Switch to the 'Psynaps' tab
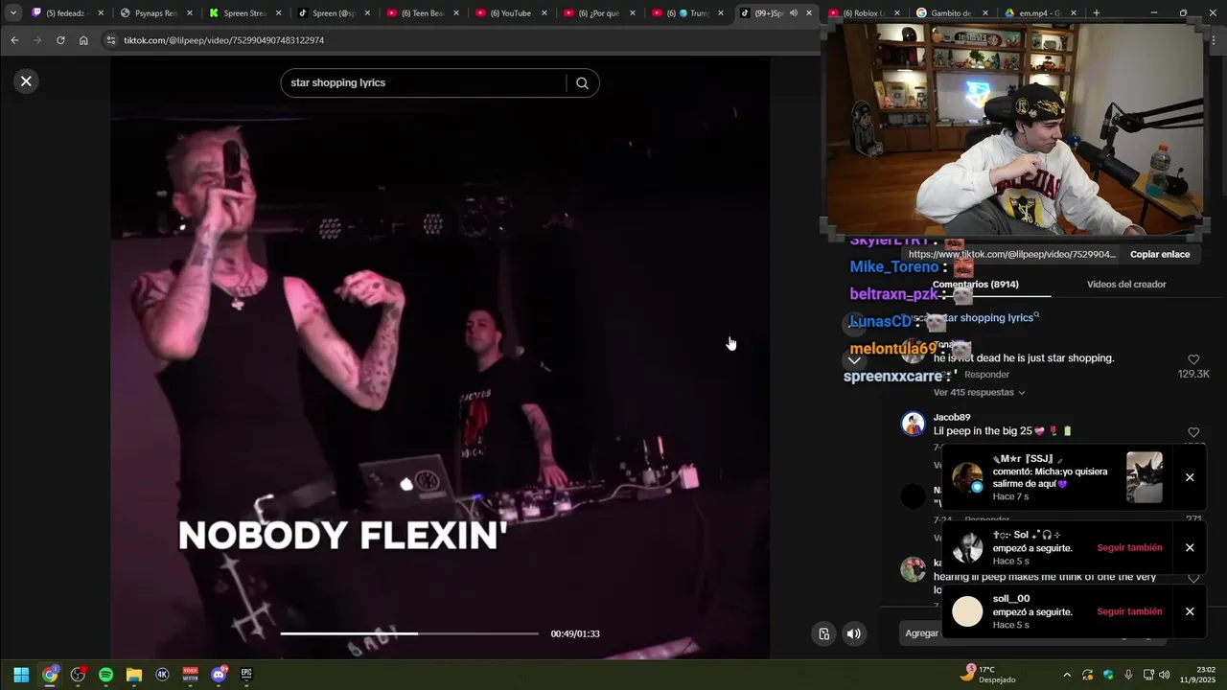 pos(156,13)
